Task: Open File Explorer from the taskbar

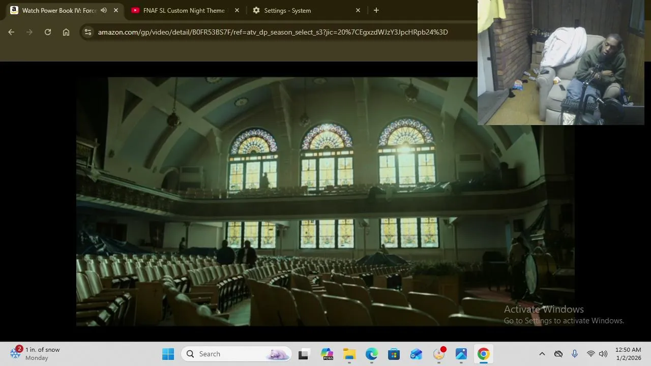Action: (349, 354)
